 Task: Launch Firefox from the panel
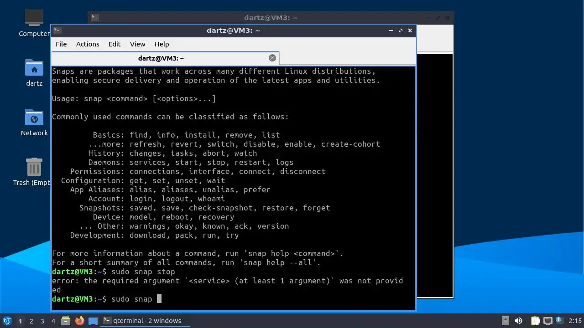click(x=79, y=321)
